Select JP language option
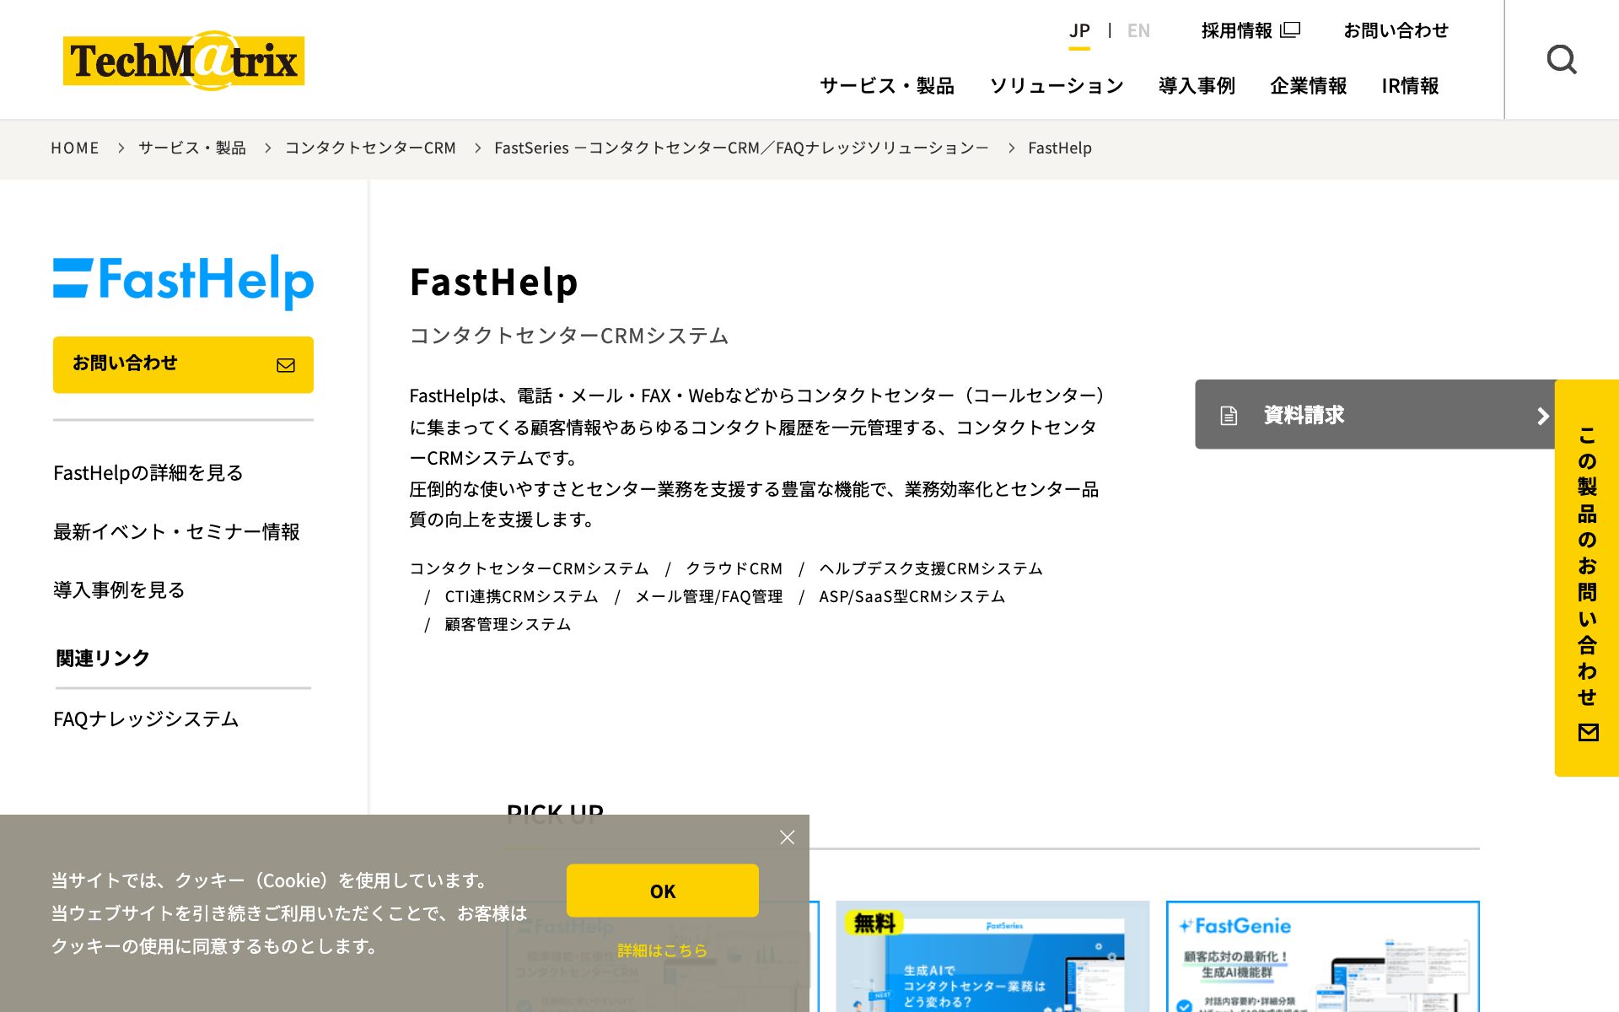The image size is (1619, 1012). click(1079, 31)
